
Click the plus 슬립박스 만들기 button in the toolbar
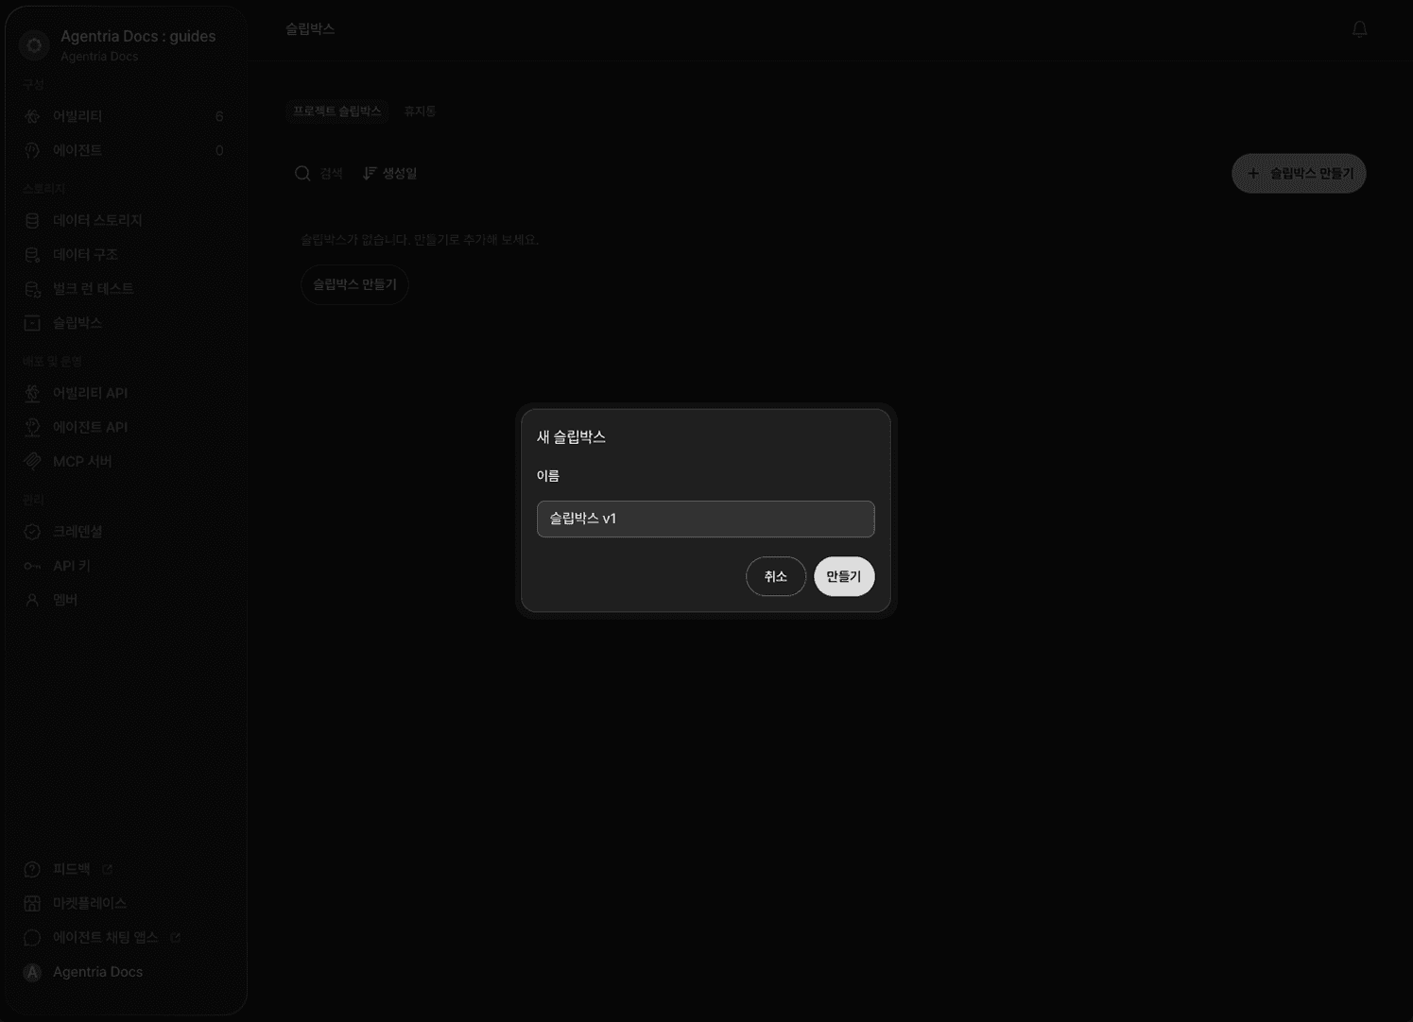1299,174
